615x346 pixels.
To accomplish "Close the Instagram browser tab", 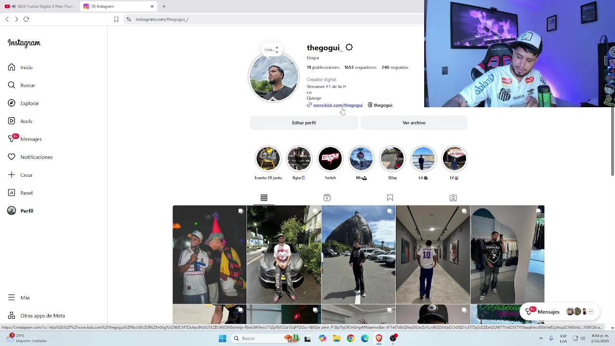I will coord(152,6).
